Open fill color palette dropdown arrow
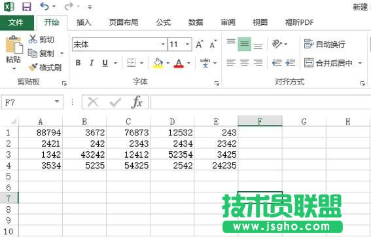The image size is (371, 237). pos(168,63)
